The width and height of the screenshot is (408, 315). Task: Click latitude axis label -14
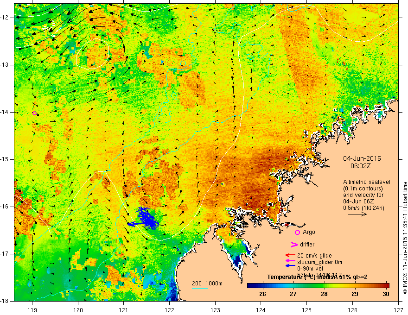(x=5, y=112)
